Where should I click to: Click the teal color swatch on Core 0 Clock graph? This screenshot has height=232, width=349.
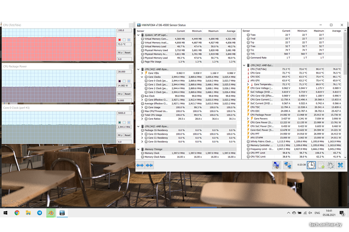point(120,122)
